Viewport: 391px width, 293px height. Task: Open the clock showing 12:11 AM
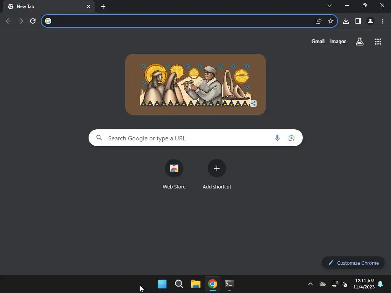(x=364, y=284)
